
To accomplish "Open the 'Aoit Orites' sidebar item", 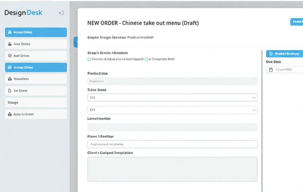I will tap(36, 56).
